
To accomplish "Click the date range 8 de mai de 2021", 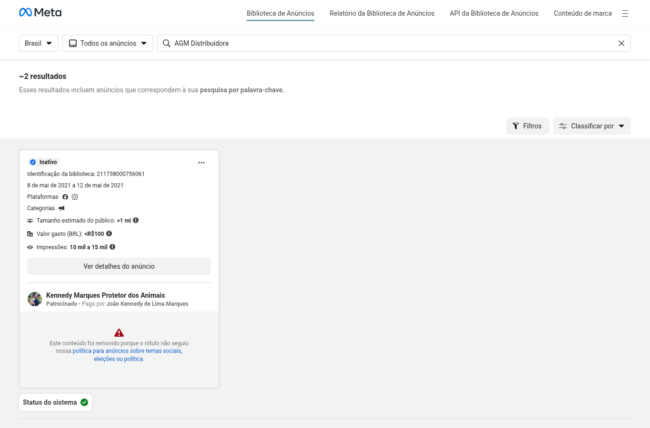I will 75,185.
